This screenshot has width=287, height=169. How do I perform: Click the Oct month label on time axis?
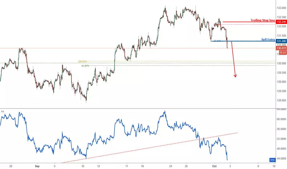pyautogui.click(x=214, y=166)
